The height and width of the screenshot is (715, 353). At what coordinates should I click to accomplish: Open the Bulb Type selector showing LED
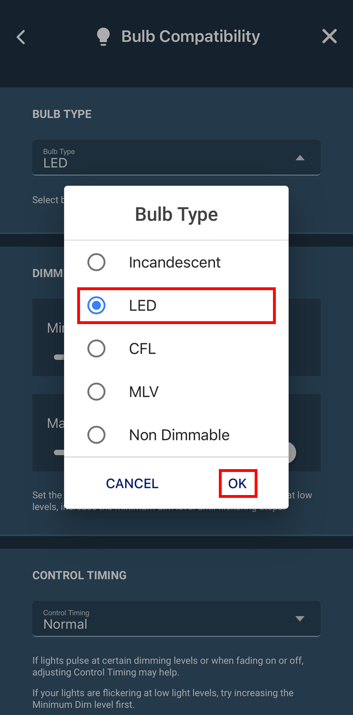[176, 157]
